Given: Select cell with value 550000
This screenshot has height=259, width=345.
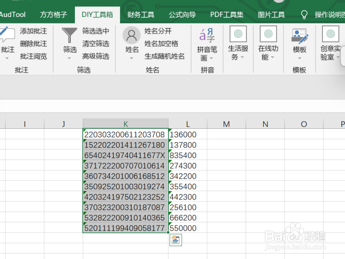Looking at the screenshot, I should (x=188, y=228).
